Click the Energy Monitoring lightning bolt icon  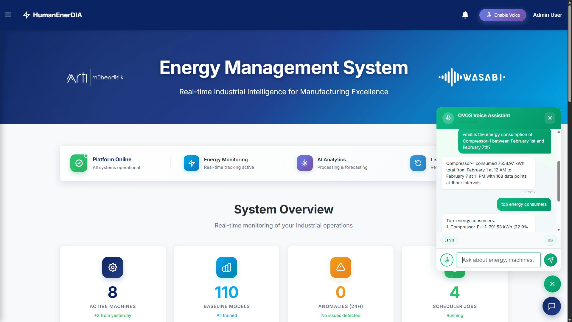191,163
